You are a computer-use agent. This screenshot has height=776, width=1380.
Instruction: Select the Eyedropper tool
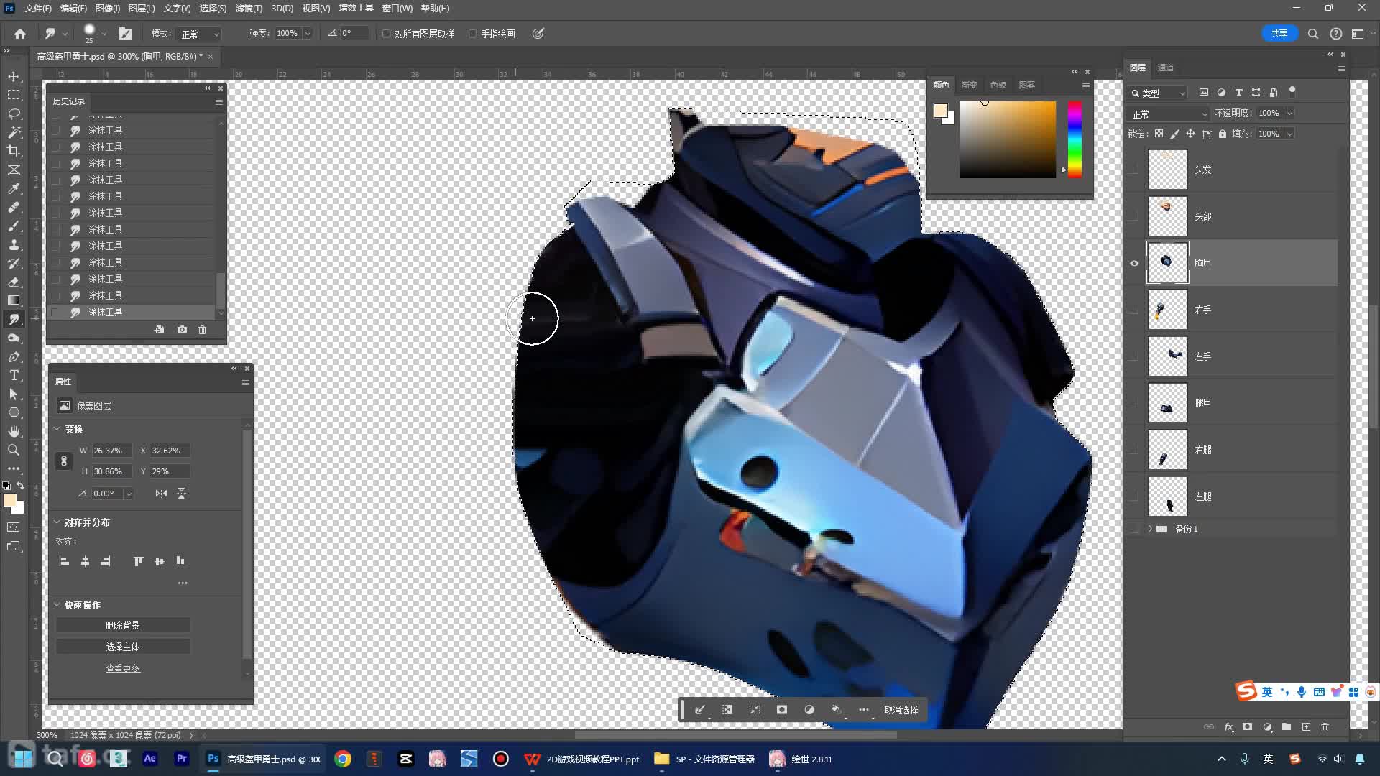[x=14, y=188]
